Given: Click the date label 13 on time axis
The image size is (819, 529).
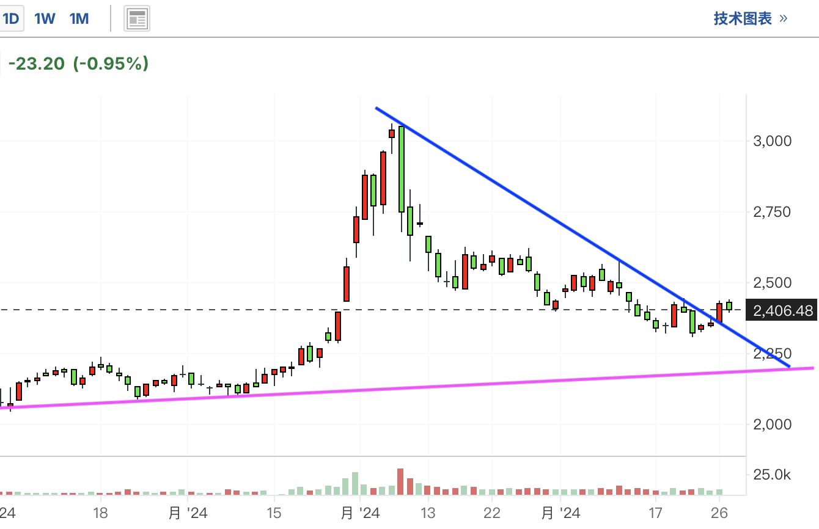Looking at the screenshot, I should point(428,512).
